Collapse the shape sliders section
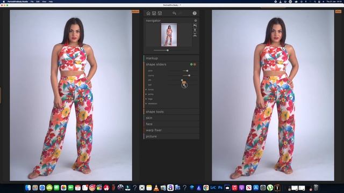 point(156,64)
